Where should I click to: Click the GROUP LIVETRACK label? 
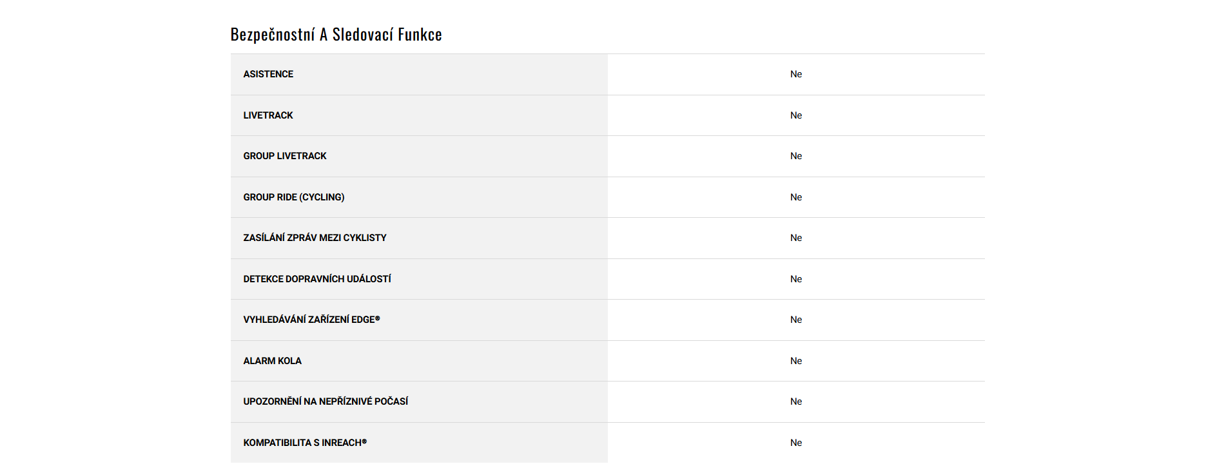[x=285, y=156]
